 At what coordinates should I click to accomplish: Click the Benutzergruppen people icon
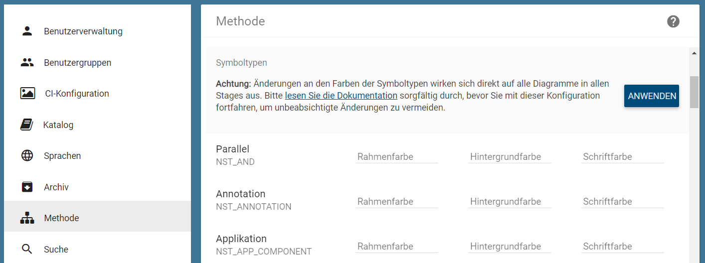point(27,63)
